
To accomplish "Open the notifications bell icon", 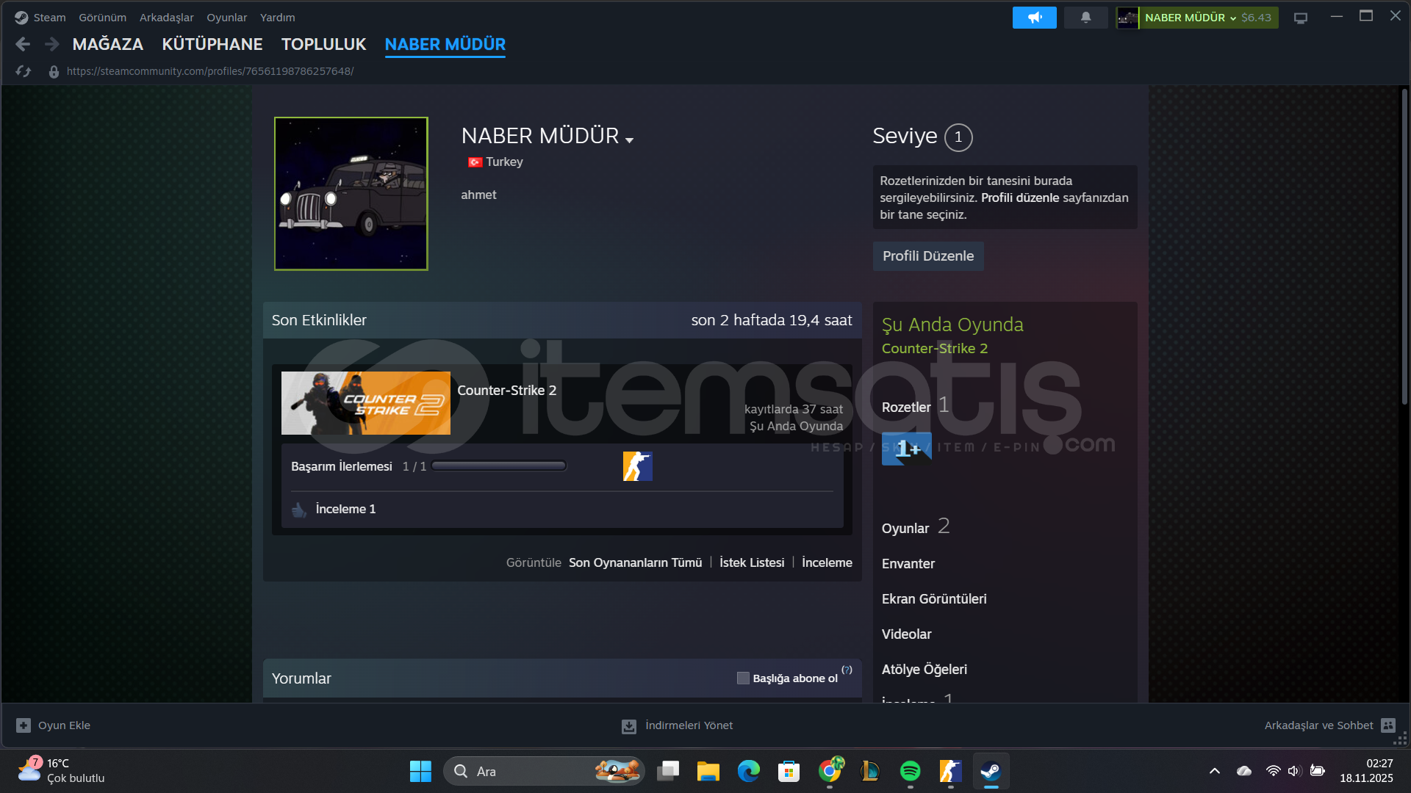I will (1085, 18).
